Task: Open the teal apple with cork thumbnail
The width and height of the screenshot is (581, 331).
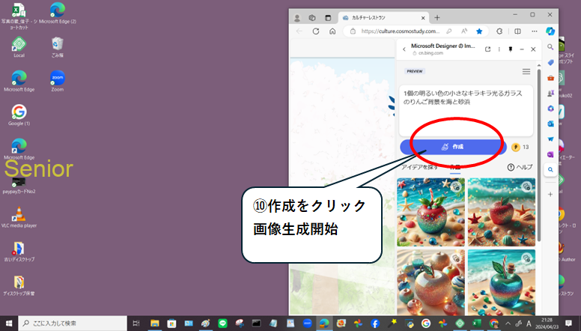Action: (502, 282)
